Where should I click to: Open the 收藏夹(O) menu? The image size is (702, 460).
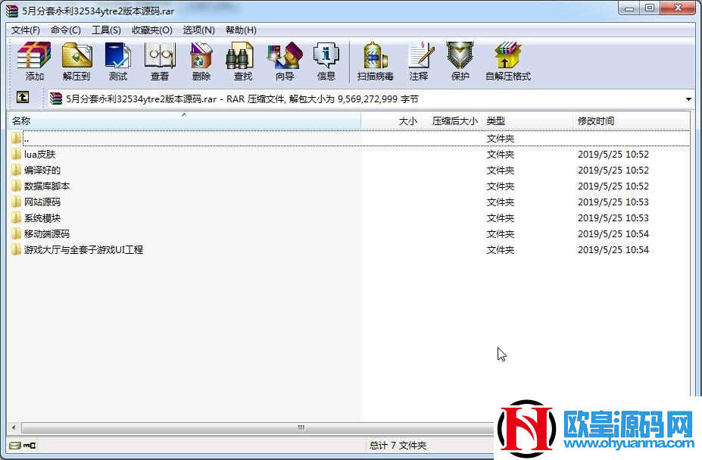(x=152, y=30)
